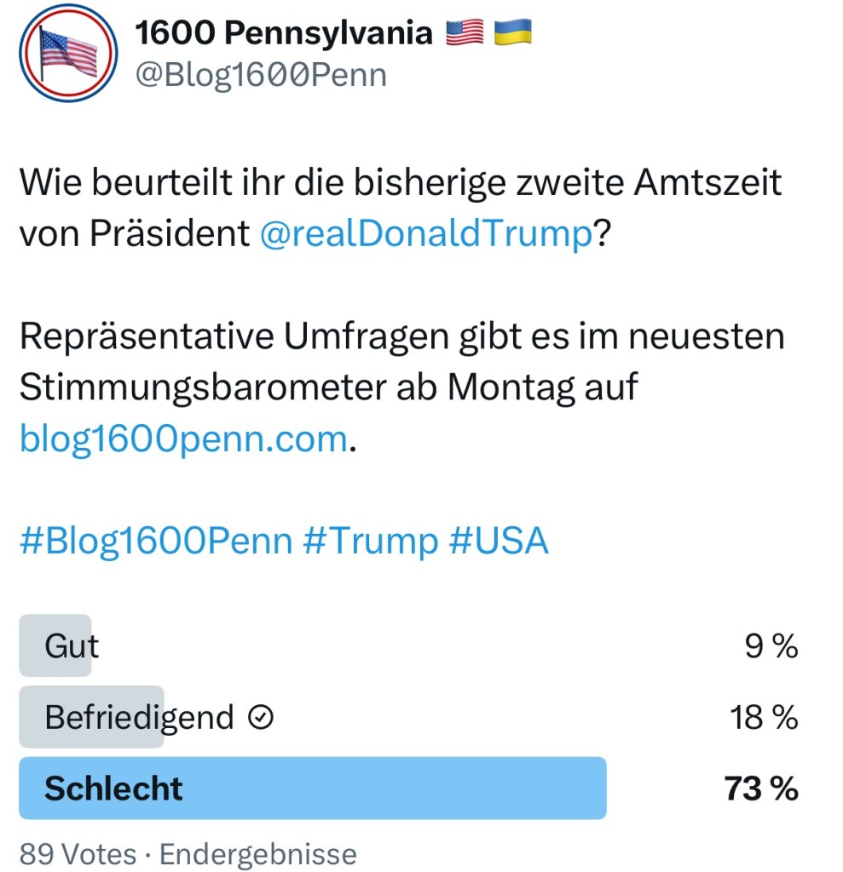Click the bold 73 % result value
This screenshot has width=843, height=872.
pyautogui.click(x=760, y=789)
